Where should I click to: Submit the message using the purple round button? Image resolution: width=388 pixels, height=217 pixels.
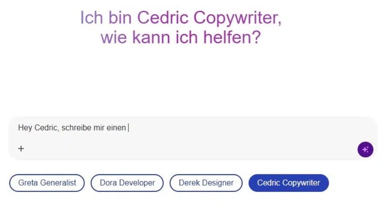tap(365, 150)
